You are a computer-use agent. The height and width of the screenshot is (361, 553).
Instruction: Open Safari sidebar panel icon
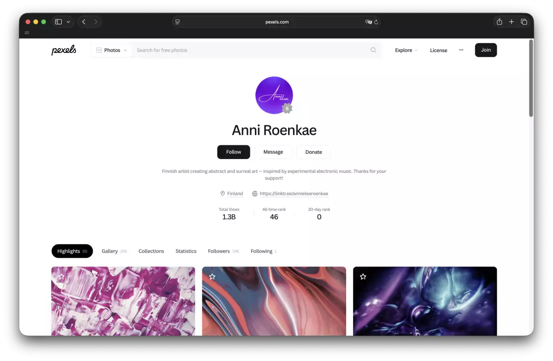(59, 22)
